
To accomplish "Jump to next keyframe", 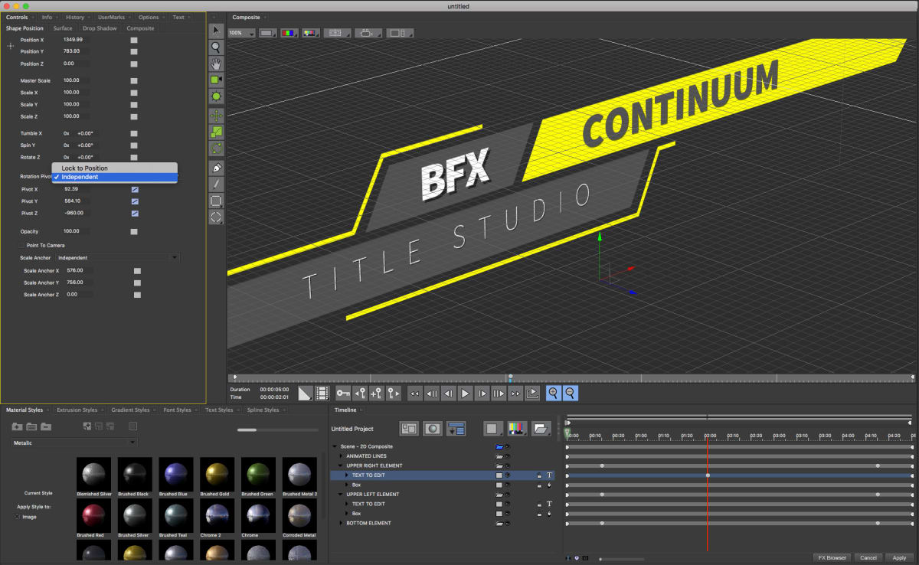I will click(x=393, y=394).
